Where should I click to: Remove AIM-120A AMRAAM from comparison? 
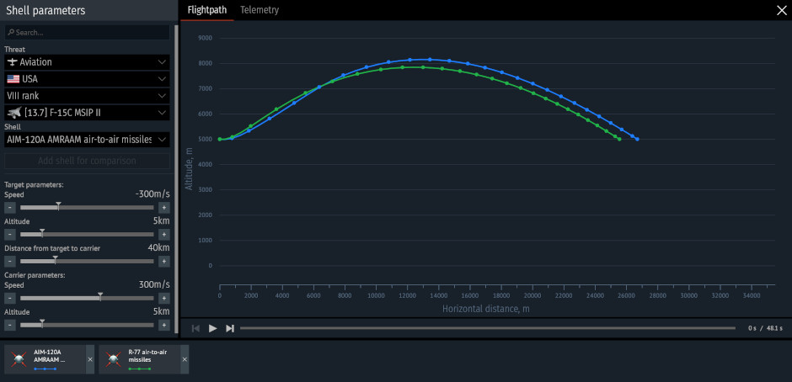pos(90,359)
